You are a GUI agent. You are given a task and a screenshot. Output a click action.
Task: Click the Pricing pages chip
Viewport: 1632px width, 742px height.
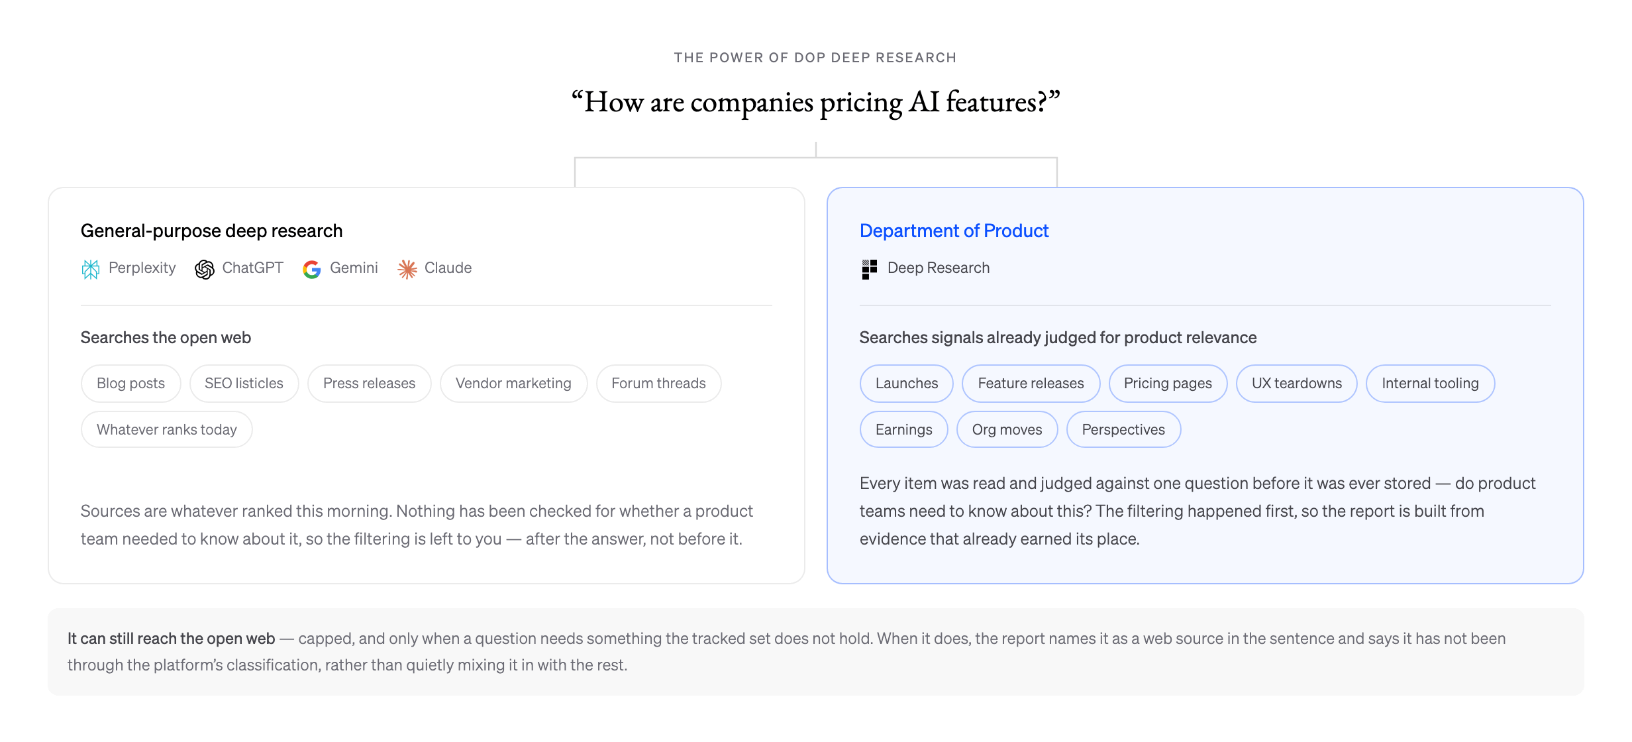click(1168, 384)
